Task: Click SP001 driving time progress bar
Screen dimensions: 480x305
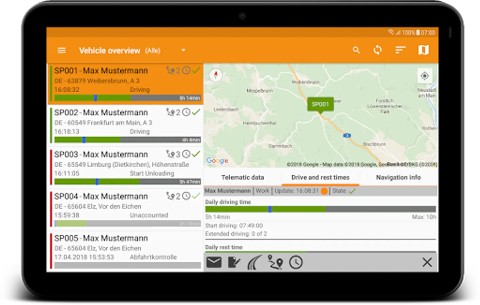Action: [127, 98]
